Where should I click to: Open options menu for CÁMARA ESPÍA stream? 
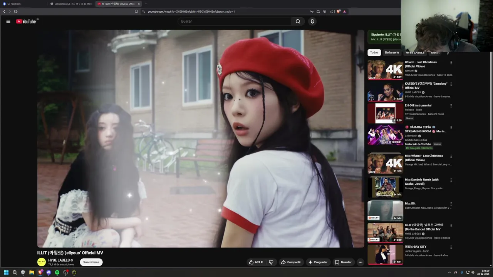point(451,127)
